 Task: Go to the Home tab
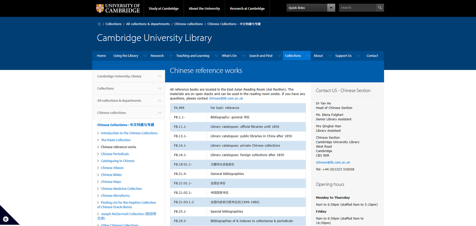point(101,56)
